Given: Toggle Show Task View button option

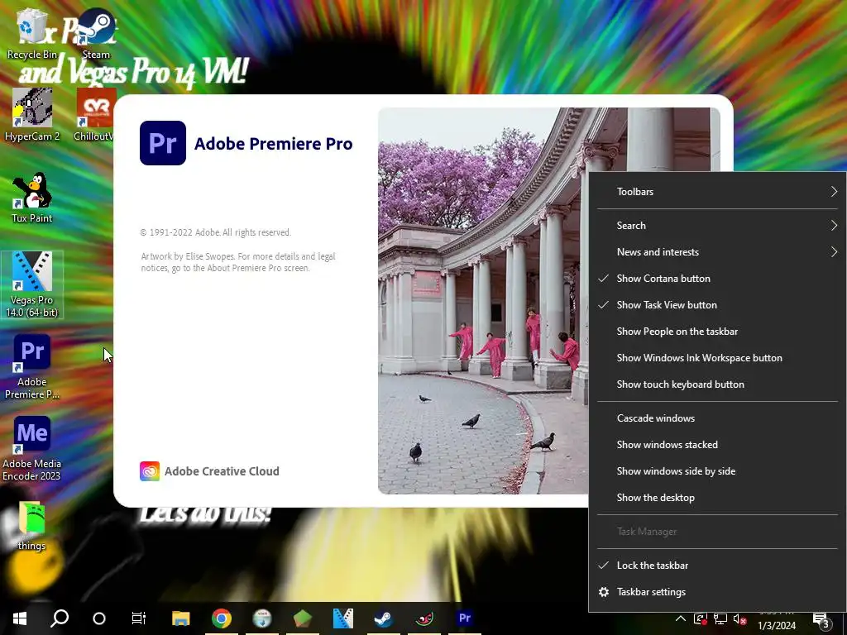Looking at the screenshot, I should [717, 305].
